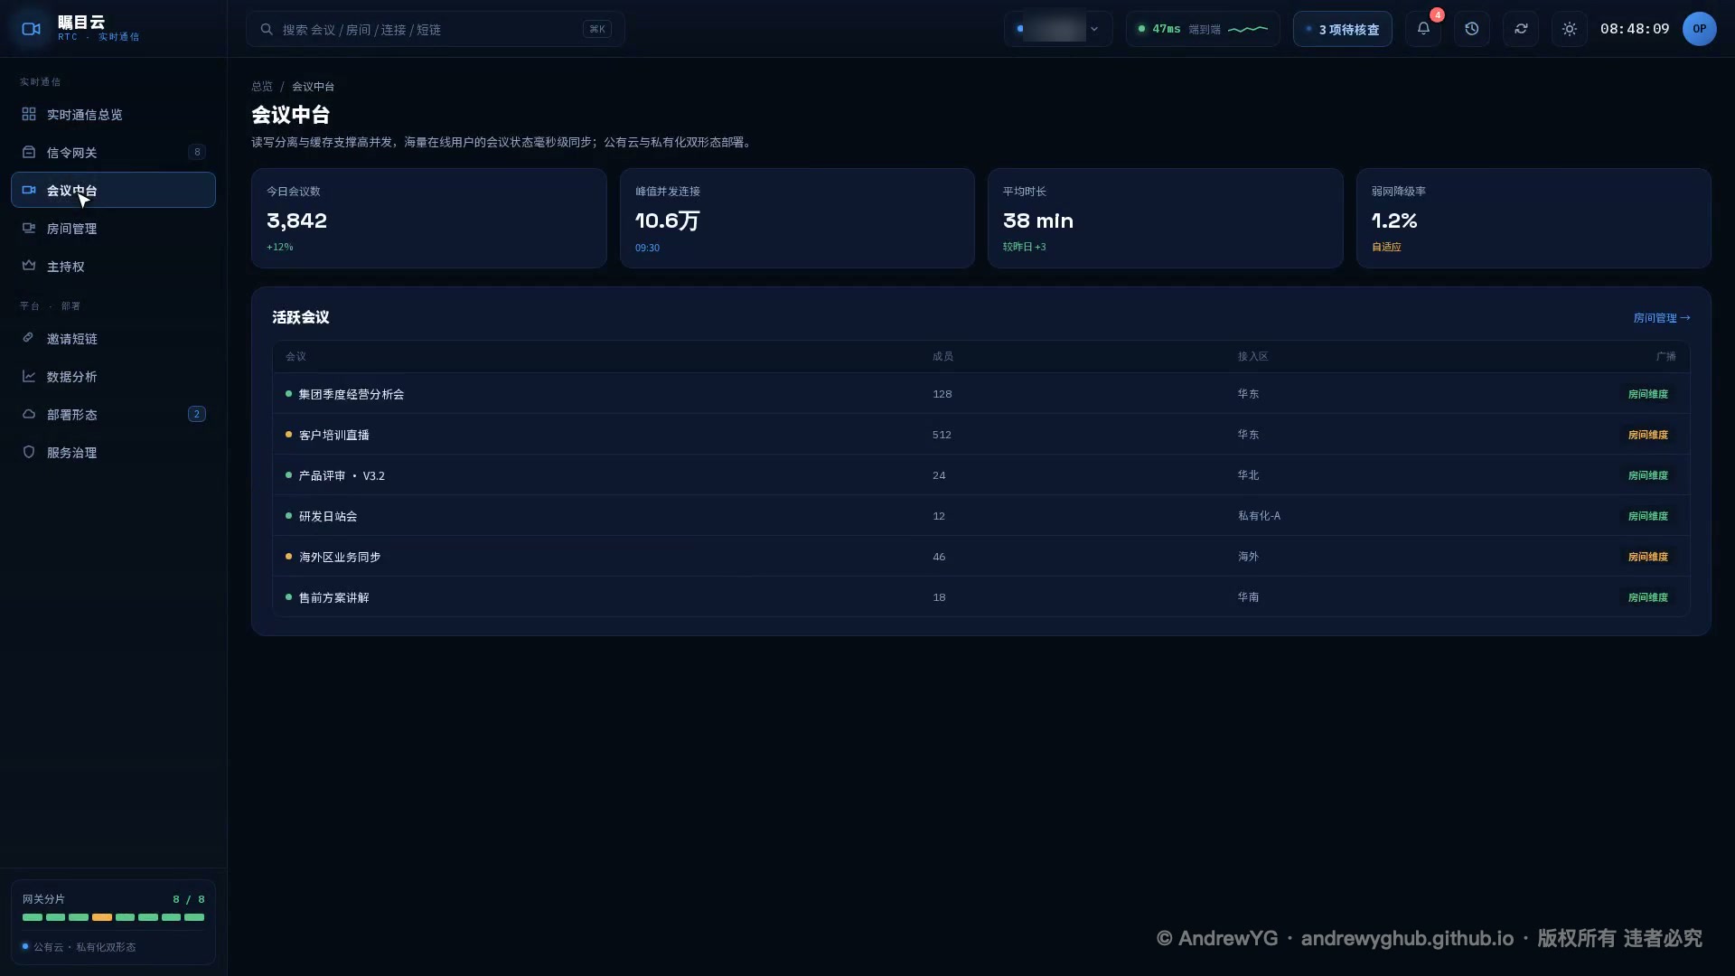Click the 主持权 crown icon
The image size is (1735, 976).
(x=29, y=266)
